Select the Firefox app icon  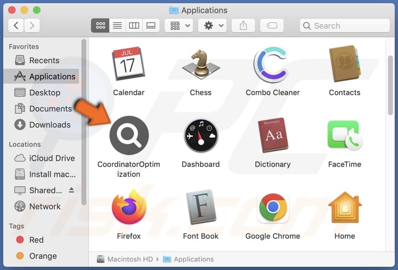click(x=129, y=207)
